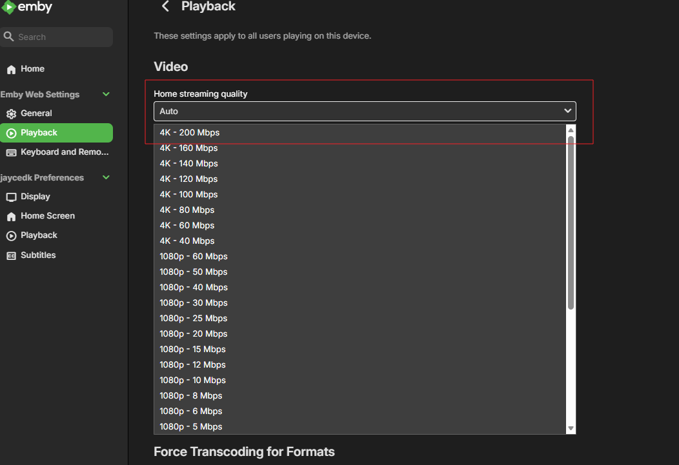
Task: Select 4K - 160 Mbps quality
Action: point(360,148)
